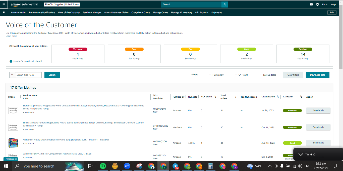Image resolution: width=343 pixels, height=171 pixels.
Task: Close the Feedback tab
Action: (x=16, y=159)
